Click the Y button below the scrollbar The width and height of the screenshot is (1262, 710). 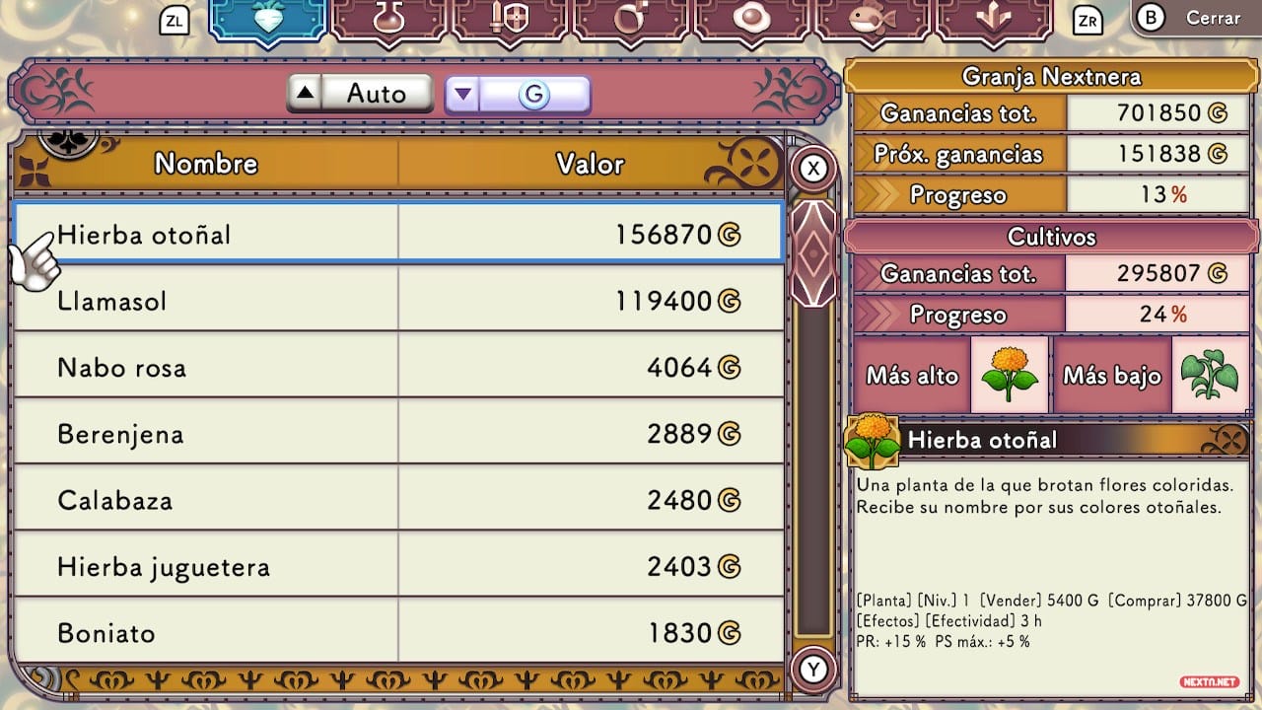(x=813, y=670)
